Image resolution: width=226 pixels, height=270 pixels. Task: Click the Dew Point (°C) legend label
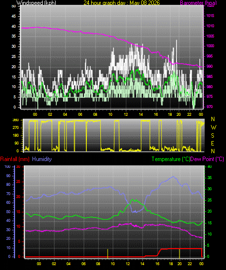coord(207,159)
